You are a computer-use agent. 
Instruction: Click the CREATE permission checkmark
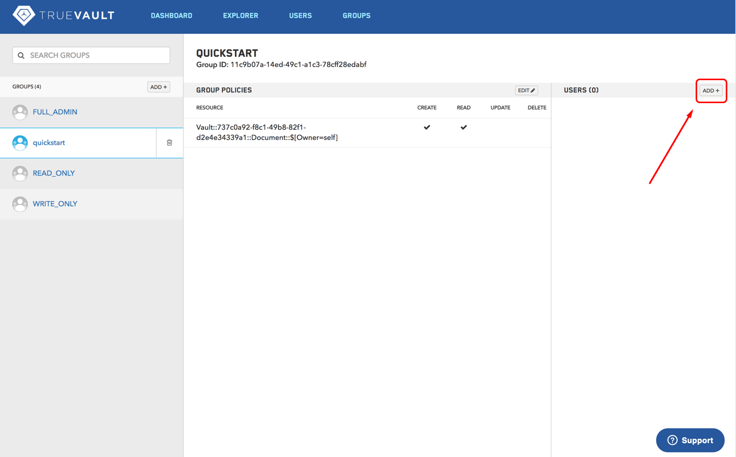click(x=427, y=127)
